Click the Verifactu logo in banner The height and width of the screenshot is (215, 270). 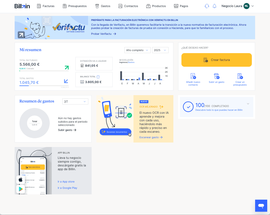(x=69, y=27)
